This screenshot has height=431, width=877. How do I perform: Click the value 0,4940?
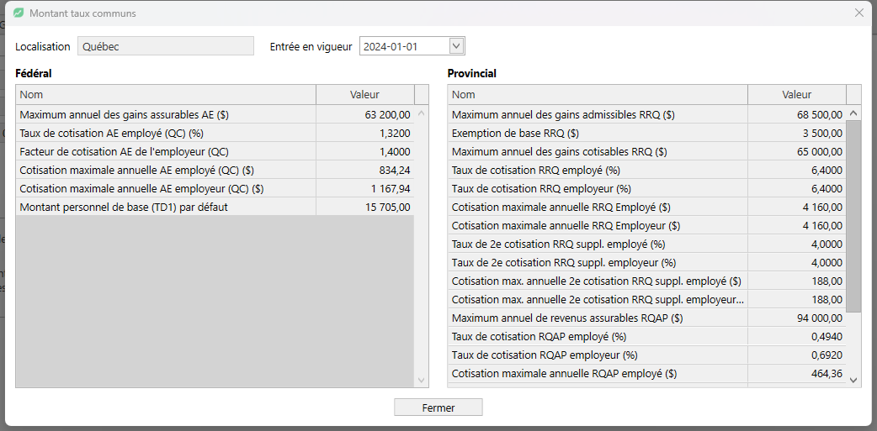pyautogui.click(x=827, y=336)
